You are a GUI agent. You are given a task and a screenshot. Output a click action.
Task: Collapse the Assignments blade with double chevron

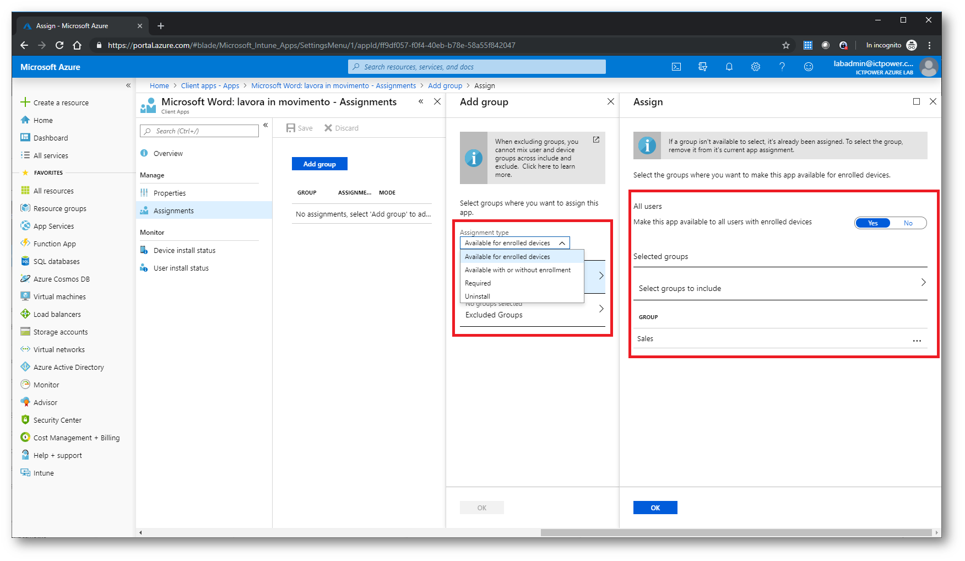point(421,101)
